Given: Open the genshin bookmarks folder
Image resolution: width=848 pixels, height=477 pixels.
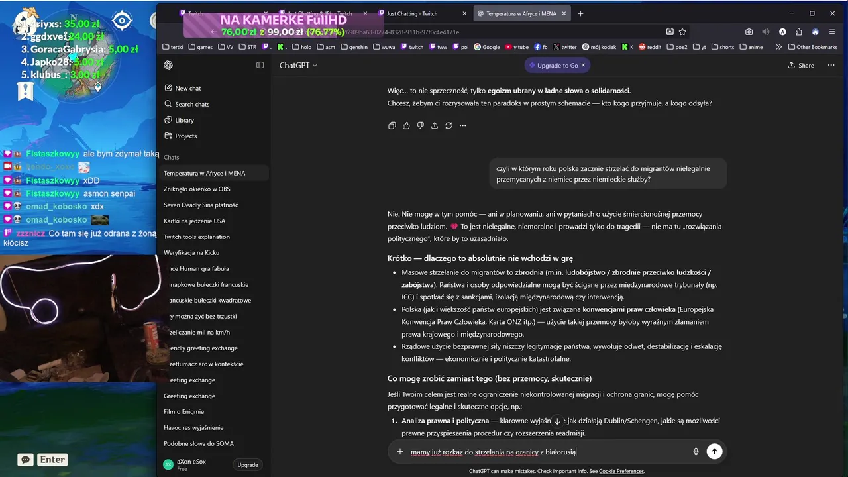Looking at the screenshot, I should tap(354, 47).
